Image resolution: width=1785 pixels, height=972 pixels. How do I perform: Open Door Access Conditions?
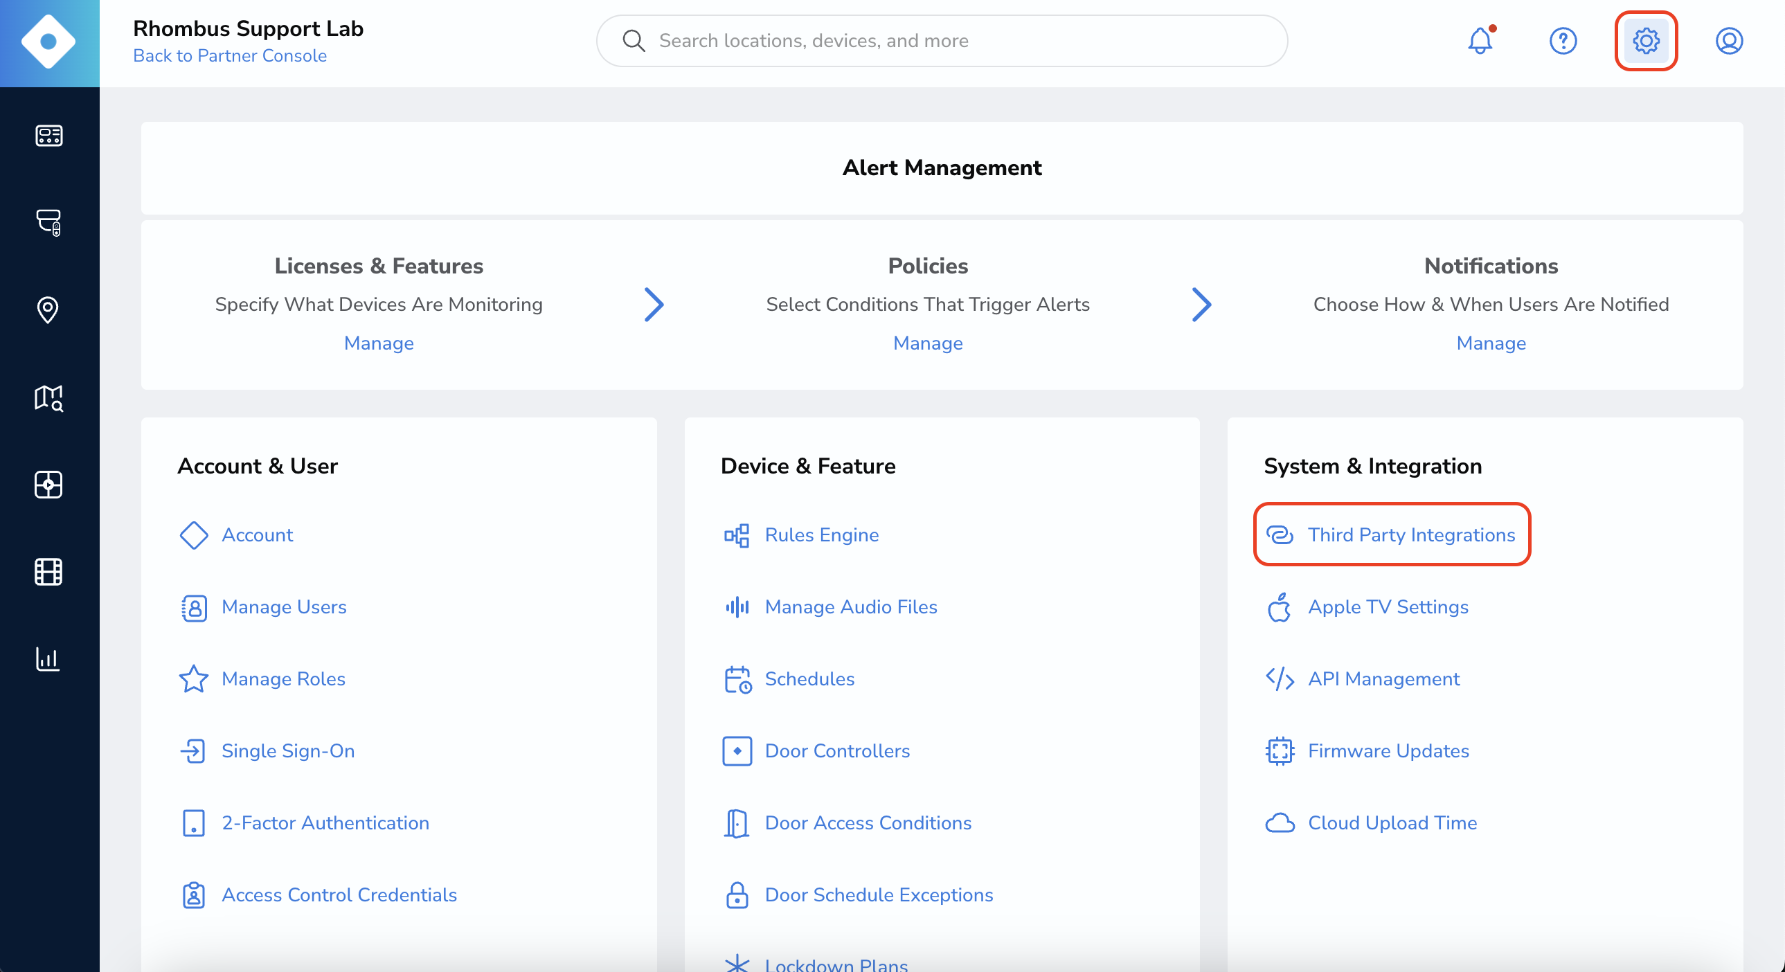point(868,823)
